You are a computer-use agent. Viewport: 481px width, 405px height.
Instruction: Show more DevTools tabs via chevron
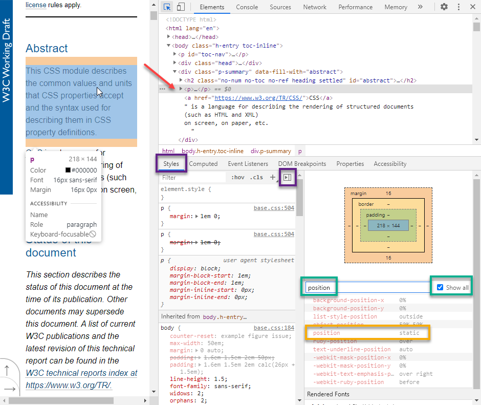(x=420, y=7)
